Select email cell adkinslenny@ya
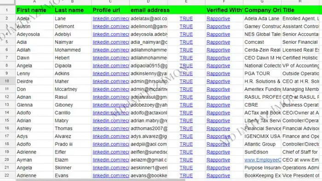Screen dimensions: 322x181 pyautogui.click(x=149, y=74)
